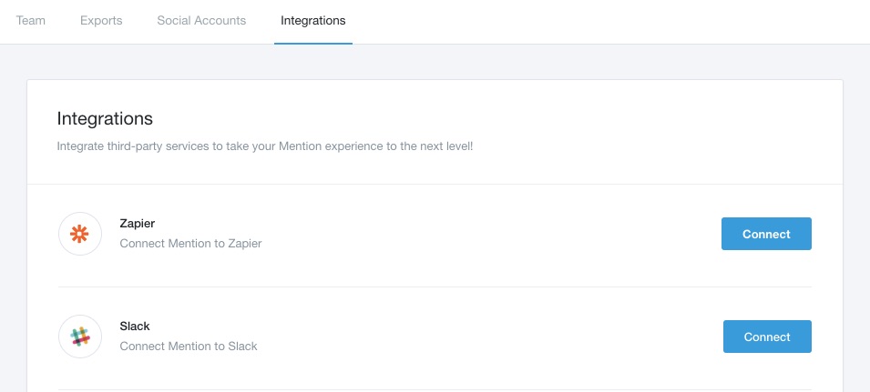The image size is (870, 392).
Task: Click the blue underline beneath Integrations tab
Action: click(x=313, y=43)
